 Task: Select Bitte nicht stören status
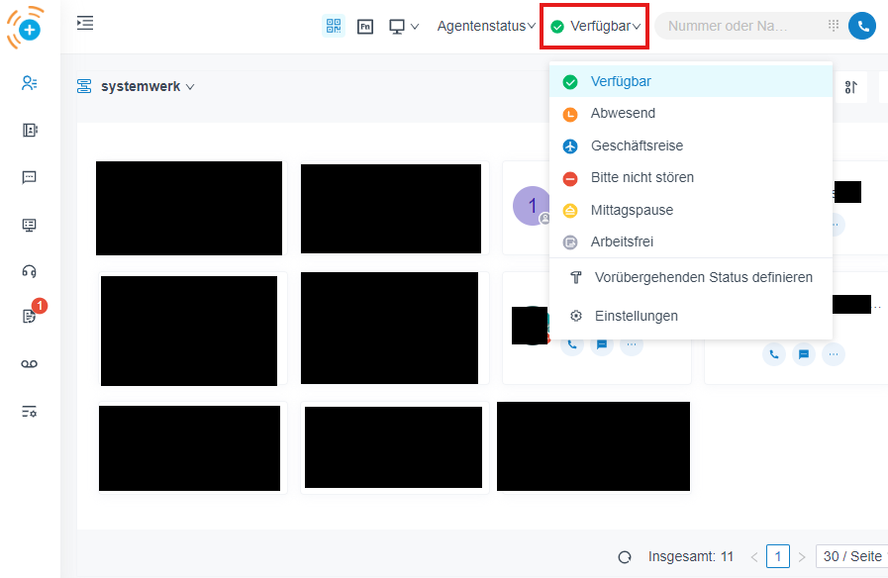pyautogui.click(x=641, y=178)
